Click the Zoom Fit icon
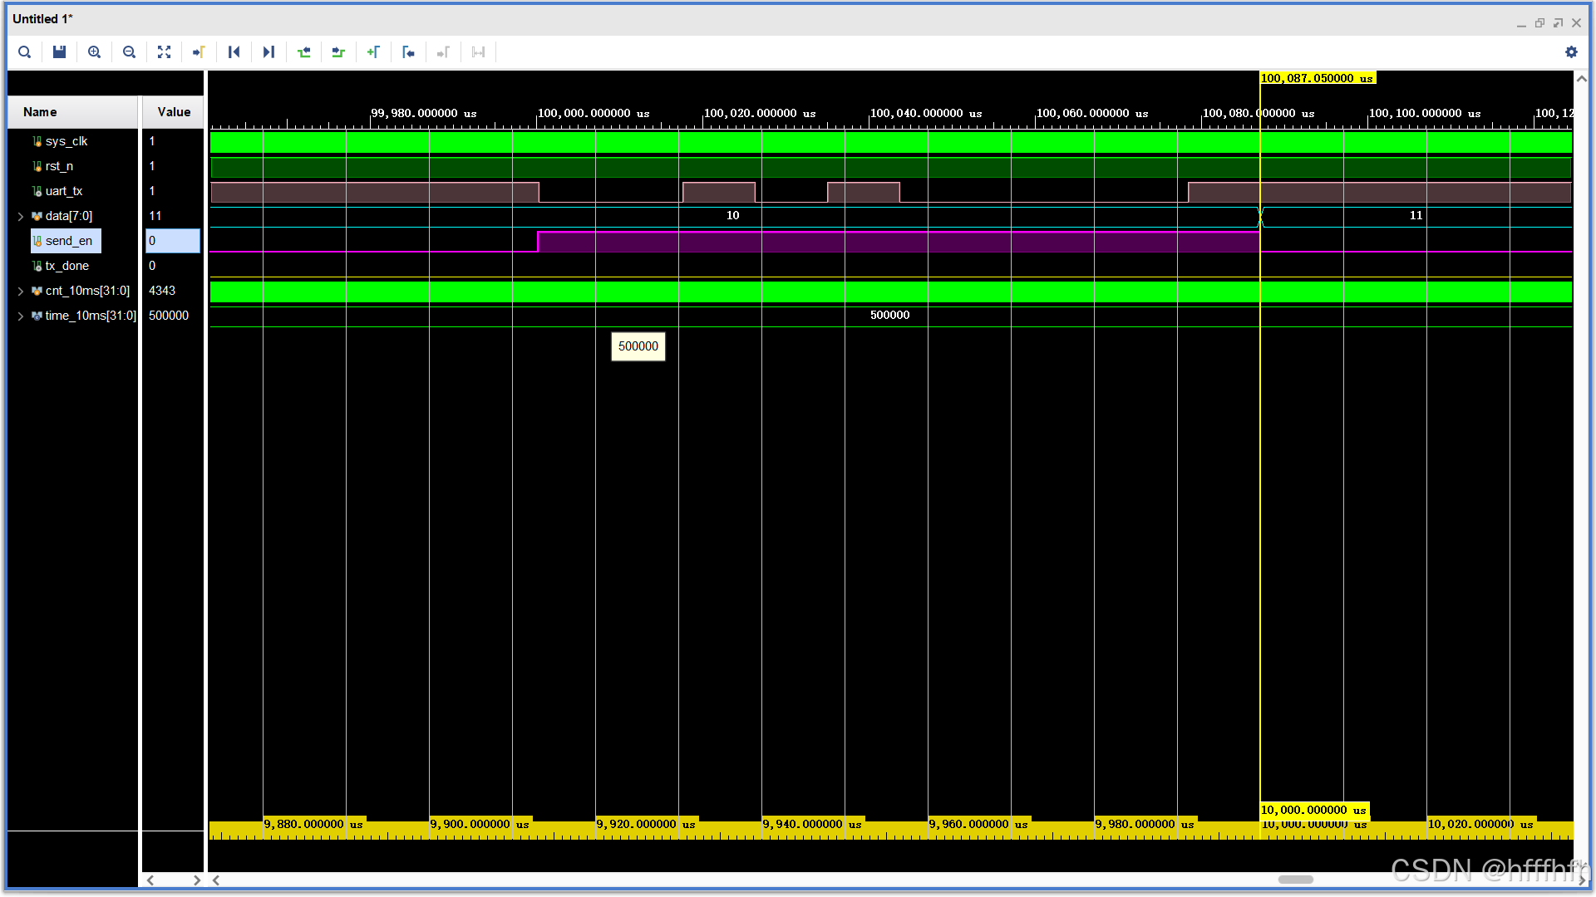This screenshot has width=1596, height=897. pyautogui.click(x=164, y=52)
